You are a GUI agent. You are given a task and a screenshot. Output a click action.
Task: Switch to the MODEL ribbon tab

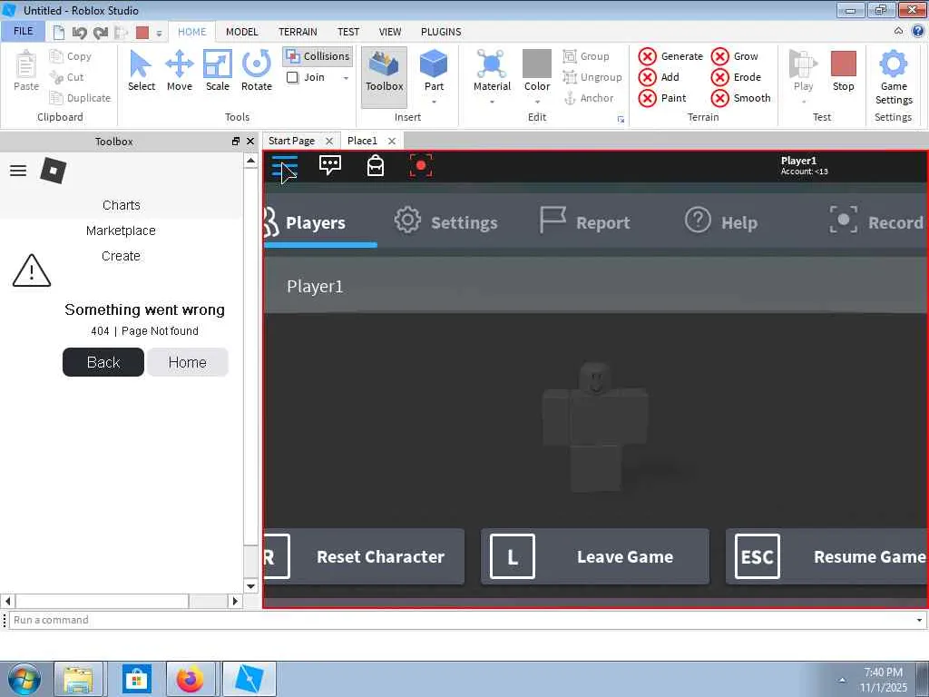point(241,32)
